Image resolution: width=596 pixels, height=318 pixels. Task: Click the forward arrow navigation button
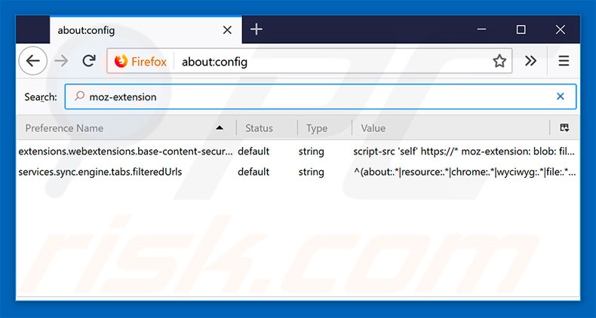coord(61,61)
